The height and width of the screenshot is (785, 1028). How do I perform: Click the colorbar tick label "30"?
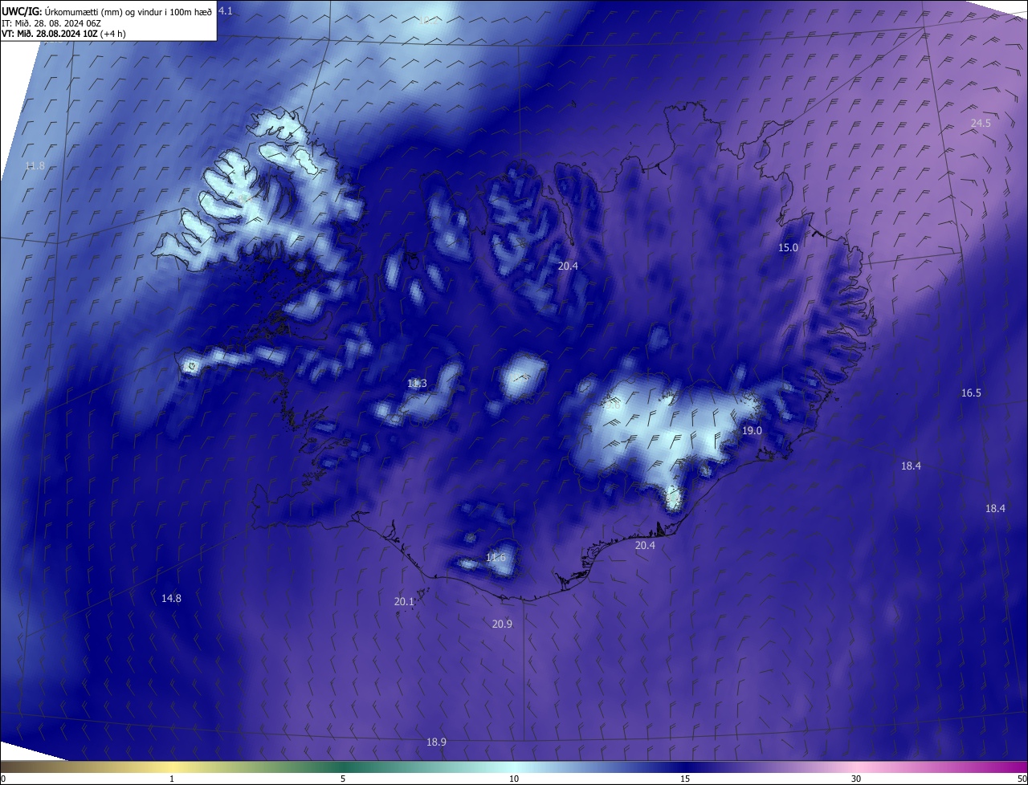click(856, 779)
